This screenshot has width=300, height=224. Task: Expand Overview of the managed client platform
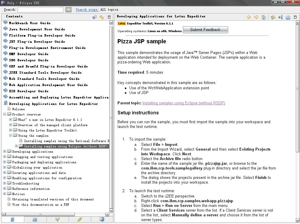pyautogui.click(x=11, y=125)
